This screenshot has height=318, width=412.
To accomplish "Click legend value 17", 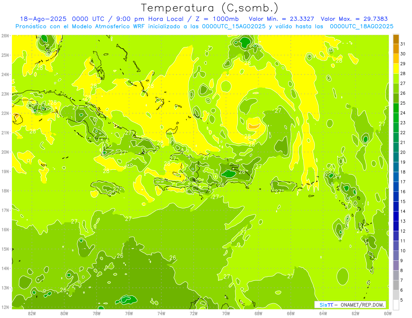I will coord(403,182).
